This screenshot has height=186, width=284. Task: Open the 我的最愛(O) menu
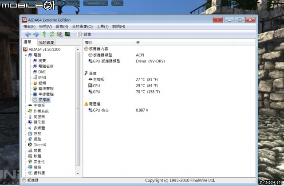pyautogui.click(x=82, y=27)
